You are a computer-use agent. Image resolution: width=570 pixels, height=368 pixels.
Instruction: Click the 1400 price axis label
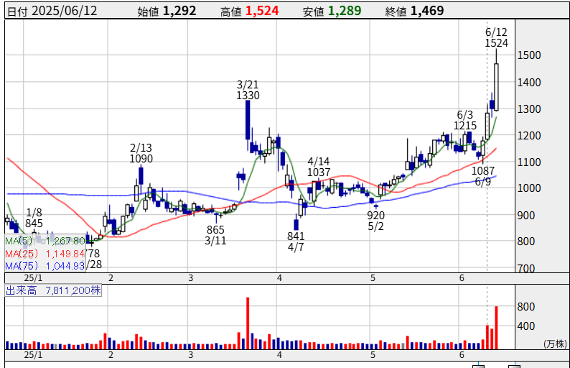(x=529, y=83)
